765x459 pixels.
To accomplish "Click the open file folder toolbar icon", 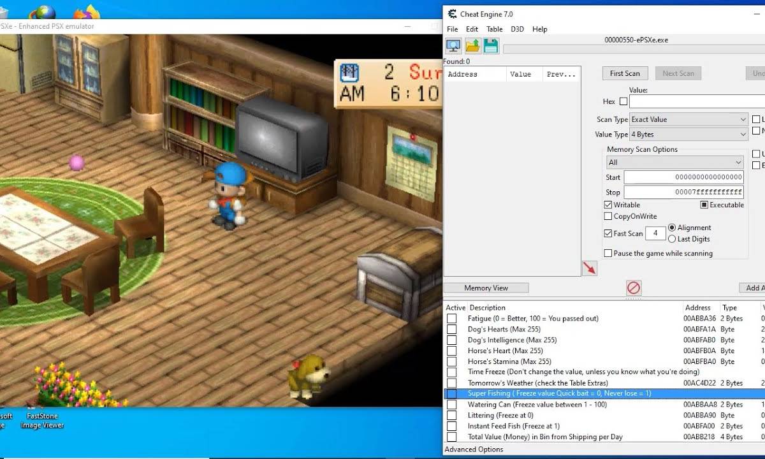I will pos(472,46).
